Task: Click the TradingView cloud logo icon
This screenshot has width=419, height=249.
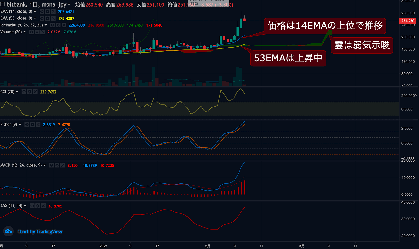Action: pyautogui.click(x=8, y=231)
